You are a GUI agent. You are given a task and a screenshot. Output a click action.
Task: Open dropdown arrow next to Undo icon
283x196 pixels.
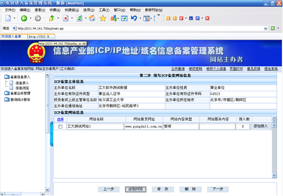[x=140, y=18]
